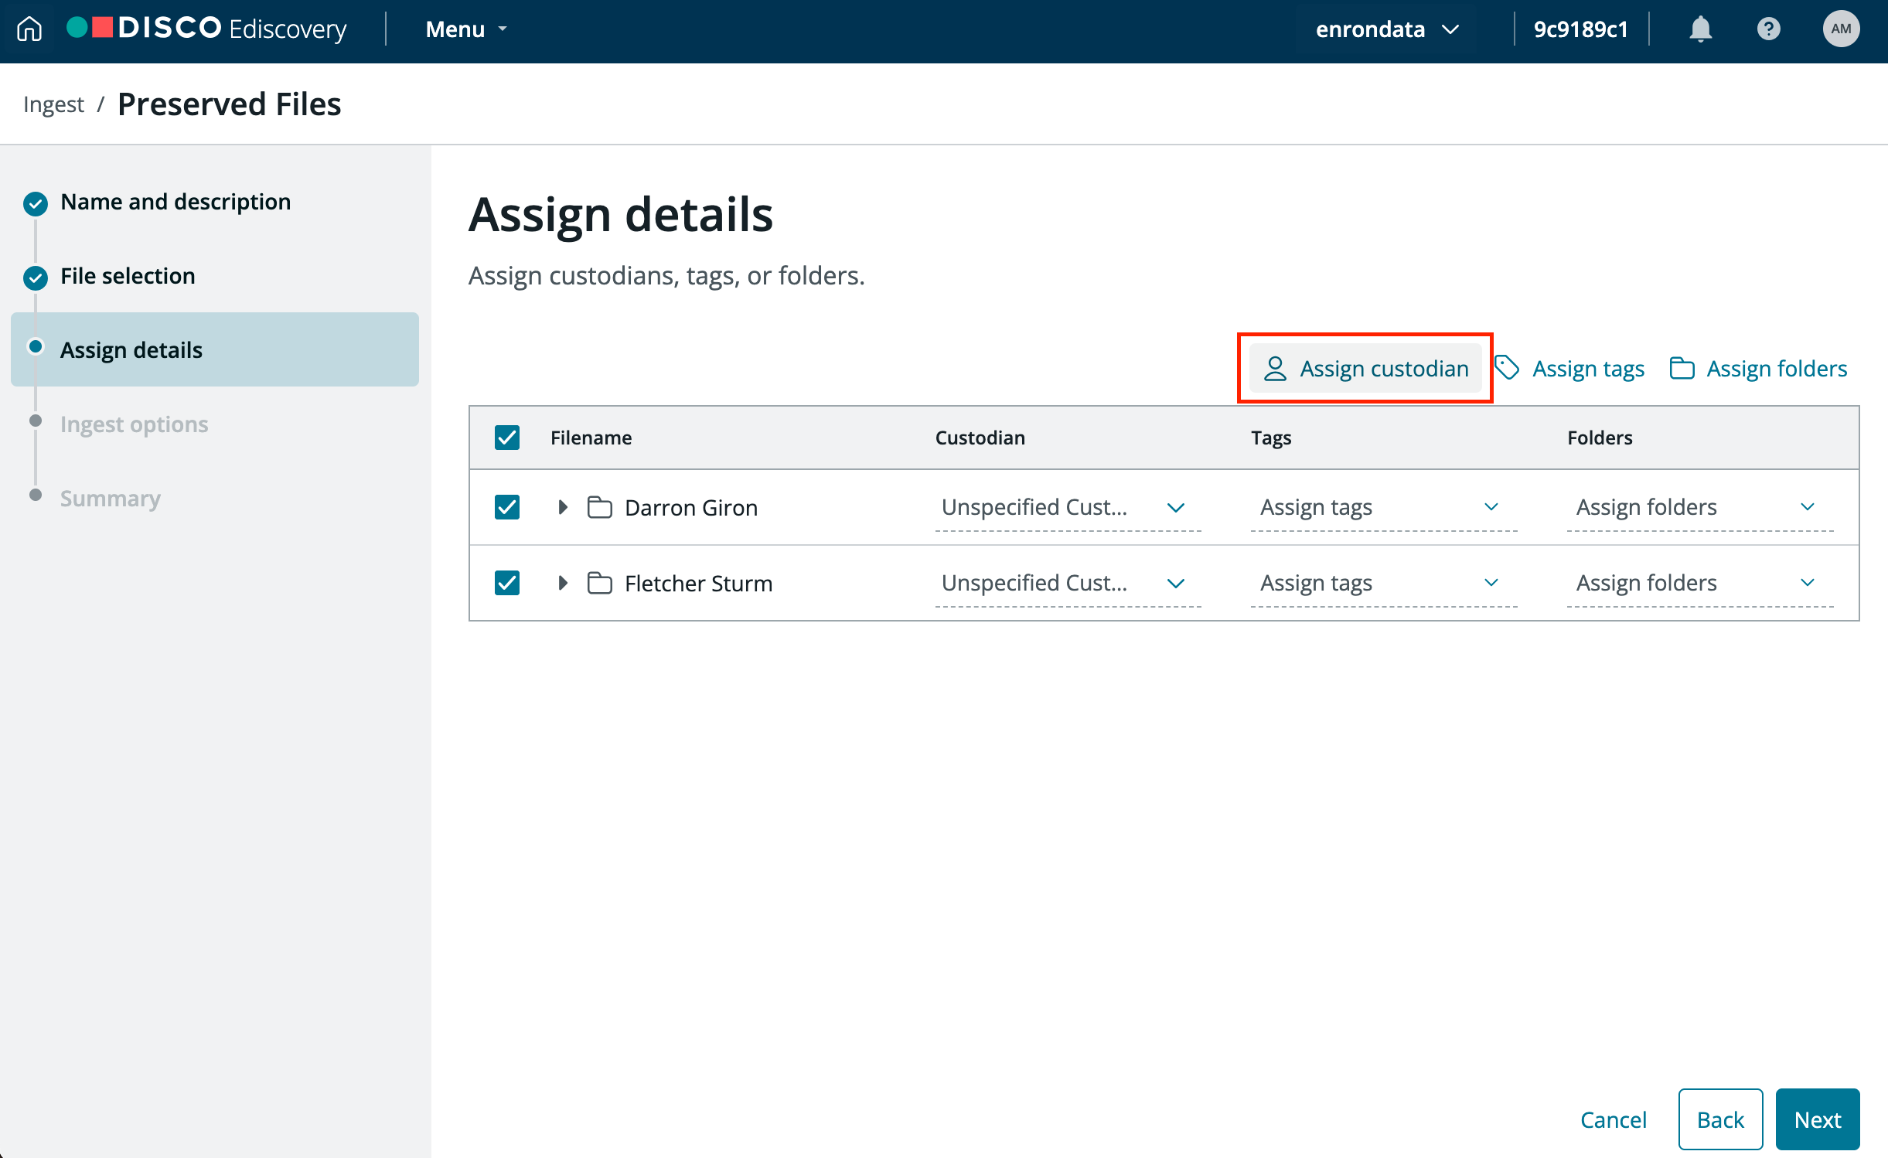The image size is (1888, 1158).
Task: Click the DISCO Ediscovery logo
Action: 206,29
